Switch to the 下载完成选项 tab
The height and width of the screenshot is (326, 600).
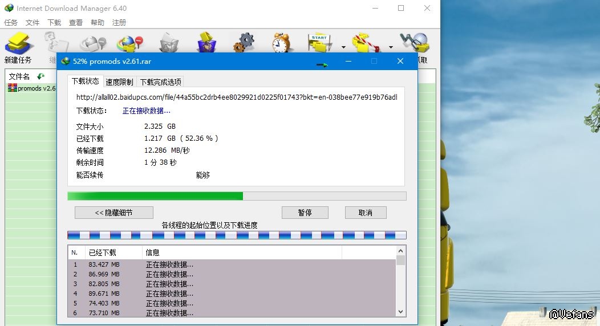click(x=161, y=82)
